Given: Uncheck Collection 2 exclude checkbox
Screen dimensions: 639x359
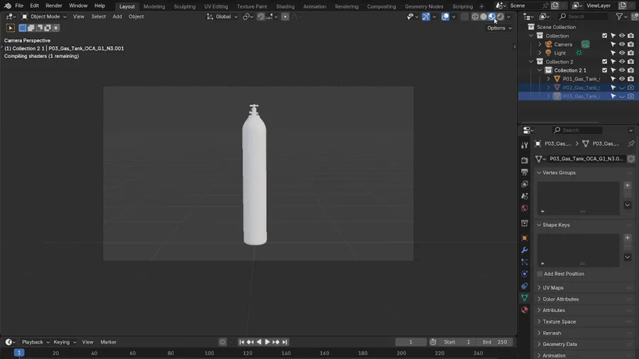Looking at the screenshot, I should [604, 62].
